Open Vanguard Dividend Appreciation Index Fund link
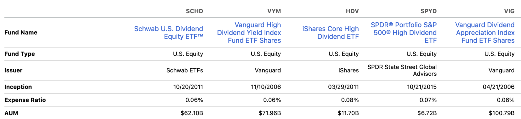 point(485,32)
